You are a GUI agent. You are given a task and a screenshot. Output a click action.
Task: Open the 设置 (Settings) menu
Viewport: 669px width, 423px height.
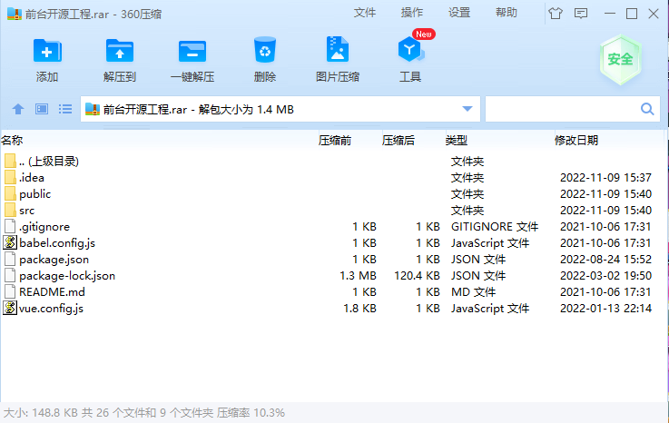point(459,13)
